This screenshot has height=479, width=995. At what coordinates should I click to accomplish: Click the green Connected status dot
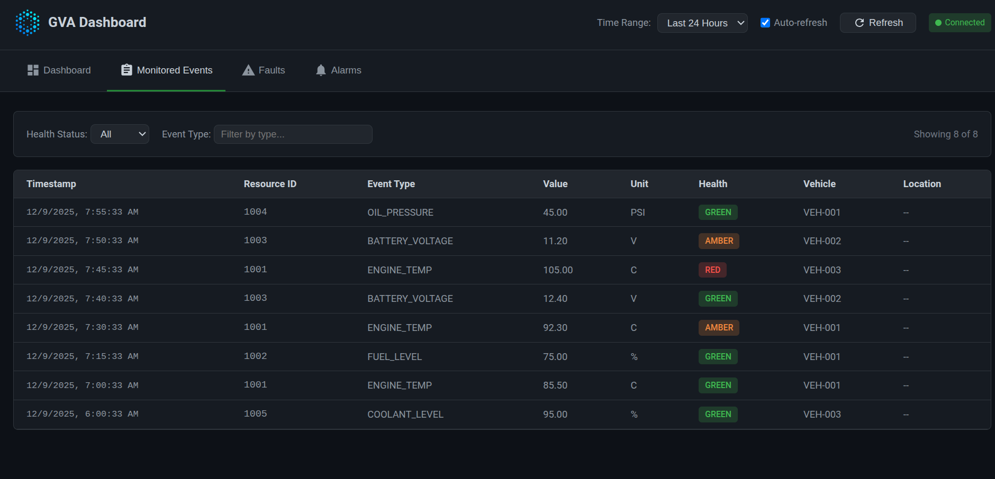938,23
